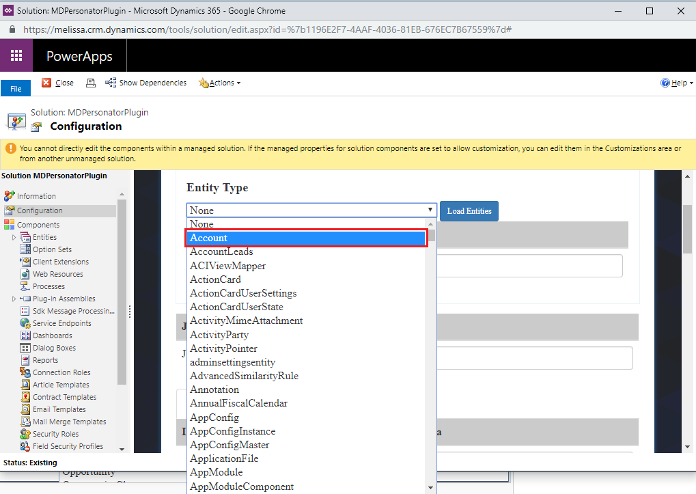Click the browser address bar URL
696x494 pixels.
(267, 29)
